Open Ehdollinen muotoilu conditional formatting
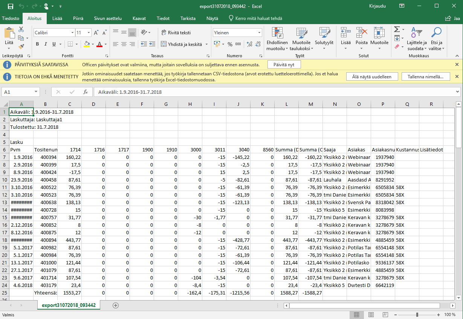The width and height of the screenshot is (463, 319). (277, 39)
